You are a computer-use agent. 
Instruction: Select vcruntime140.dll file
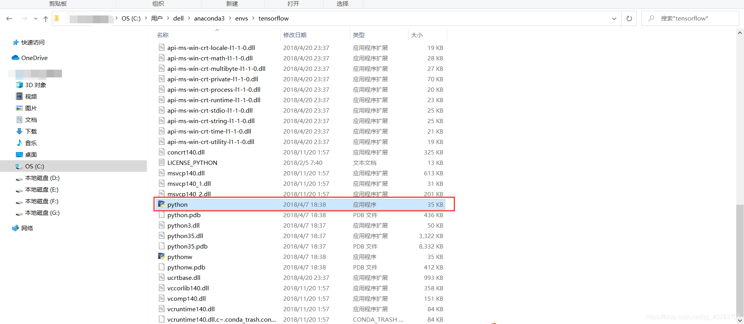click(191, 309)
